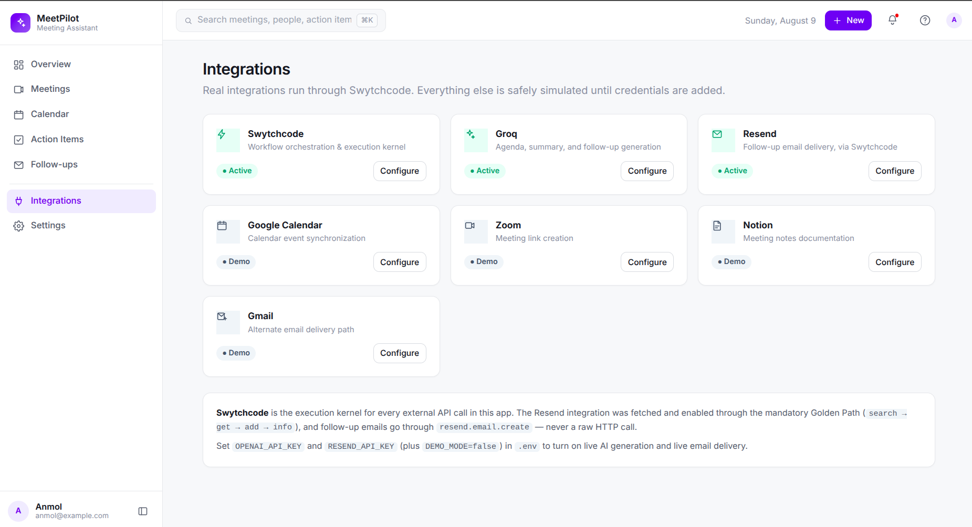Image resolution: width=972 pixels, height=527 pixels.
Task: Click the 'Groq' card title
Action: pos(506,134)
